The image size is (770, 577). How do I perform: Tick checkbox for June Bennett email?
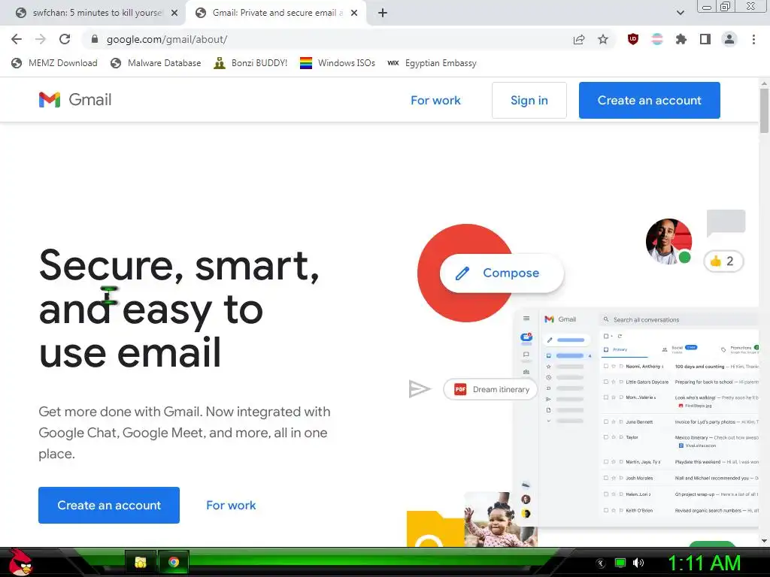606,421
